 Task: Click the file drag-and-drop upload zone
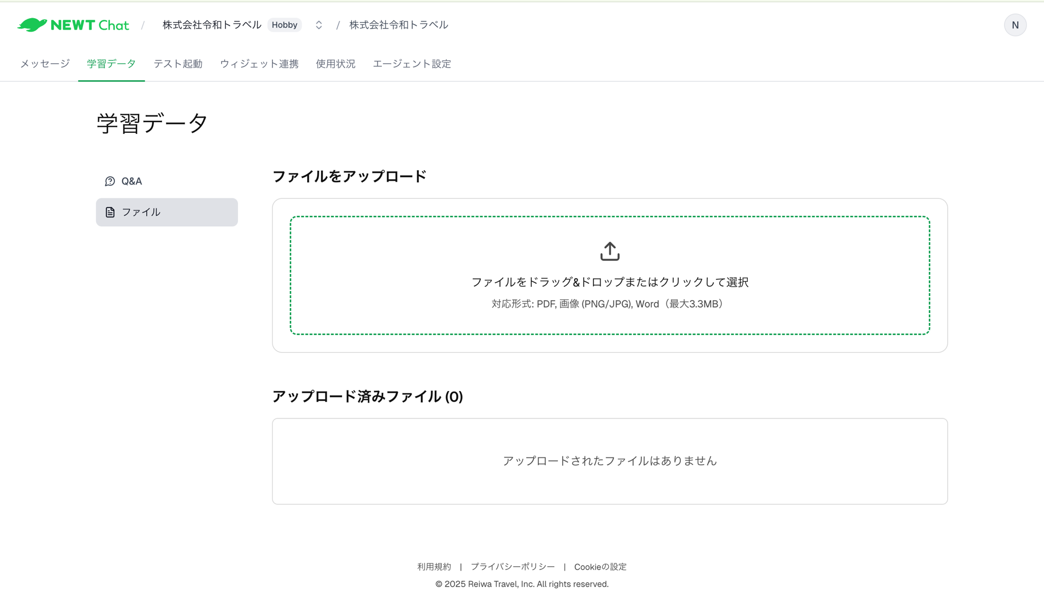pyautogui.click(x=609, y=275)
